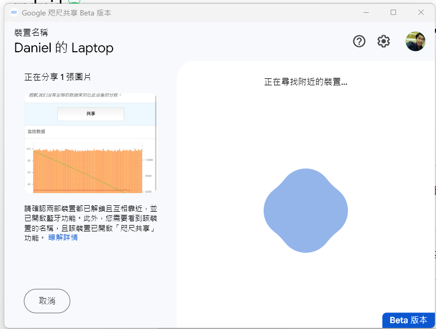Cancel sharing with the 取消 button

[47, 301]
